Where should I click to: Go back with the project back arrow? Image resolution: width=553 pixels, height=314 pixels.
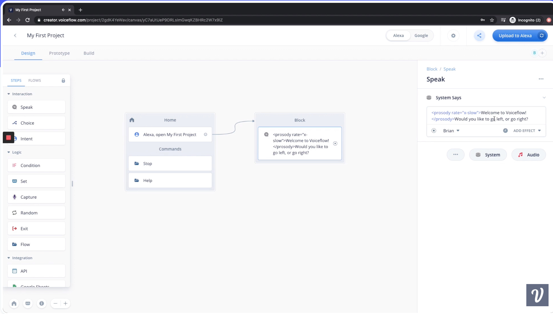tap(15, 36)
